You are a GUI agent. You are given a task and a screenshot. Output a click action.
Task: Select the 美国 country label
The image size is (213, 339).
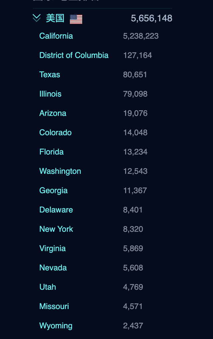pos(55,18)
